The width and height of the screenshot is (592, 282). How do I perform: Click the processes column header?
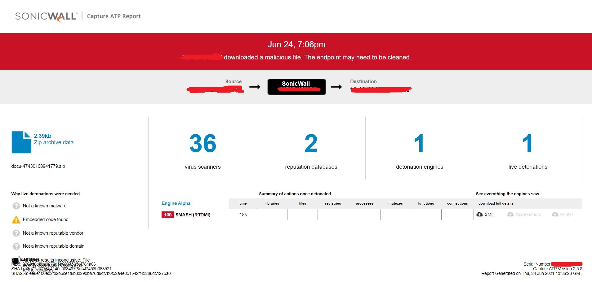click(364, 203)
